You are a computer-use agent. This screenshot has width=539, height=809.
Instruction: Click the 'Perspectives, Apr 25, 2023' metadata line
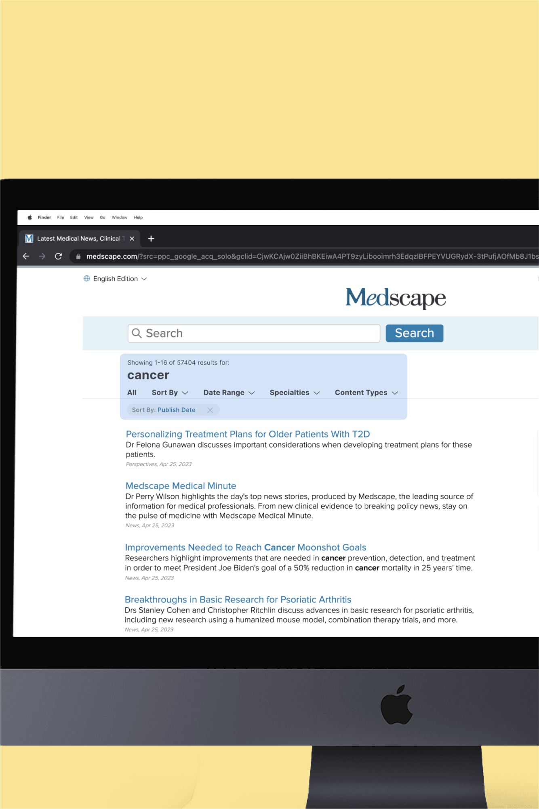click(159, 464)
